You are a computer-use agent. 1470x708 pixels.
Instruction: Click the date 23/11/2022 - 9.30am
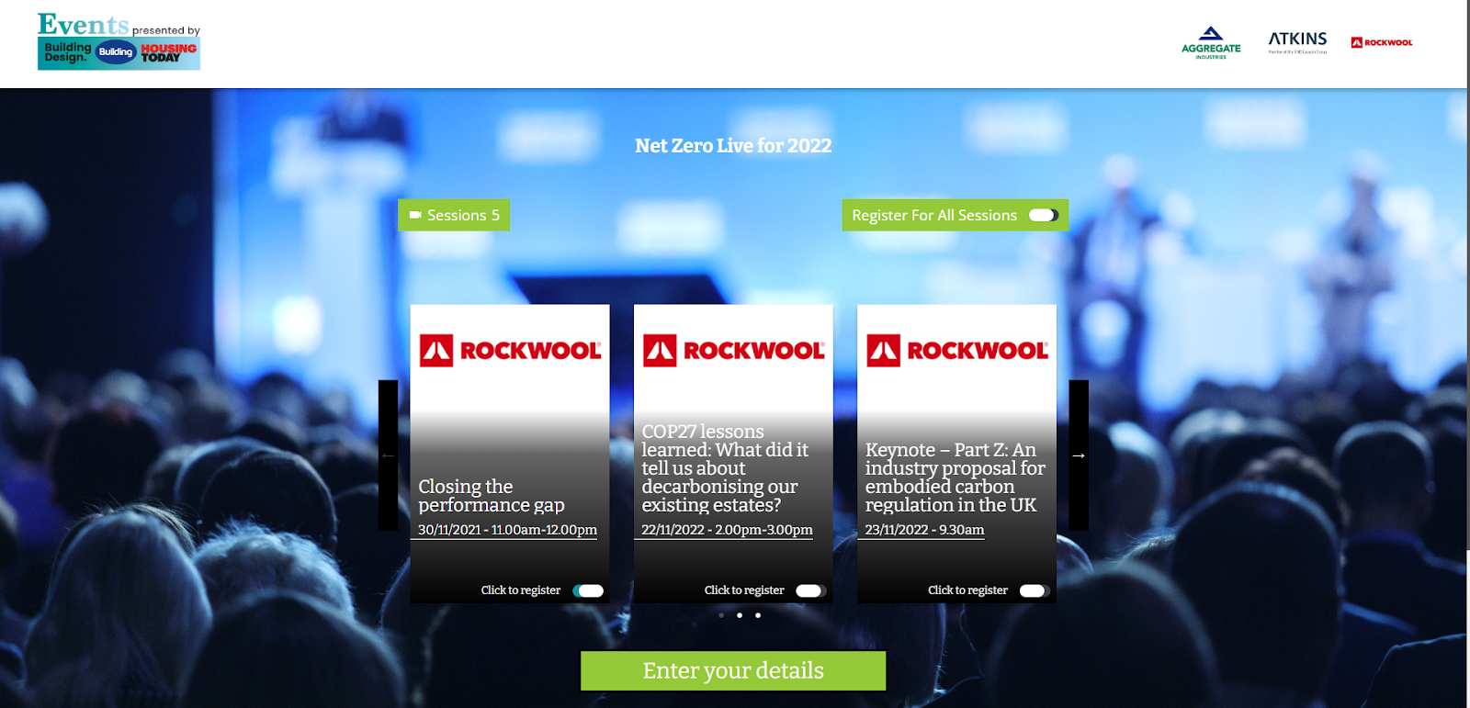pos(924,530)
